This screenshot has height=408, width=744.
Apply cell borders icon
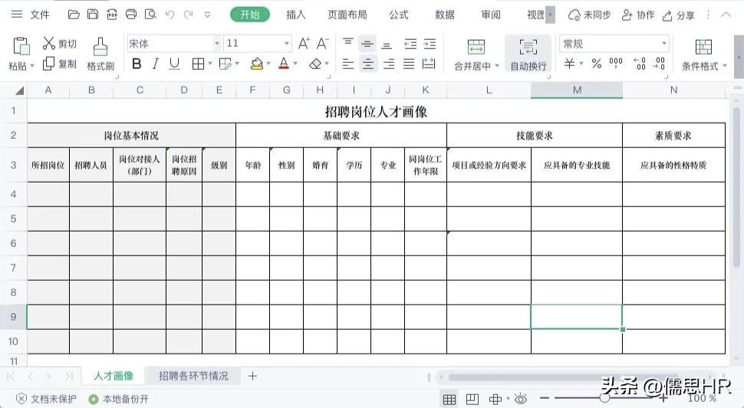[x=198, y=64]
